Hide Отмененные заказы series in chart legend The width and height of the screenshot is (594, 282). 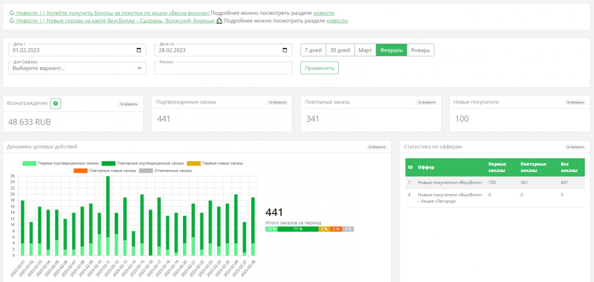tap(166, 171)
